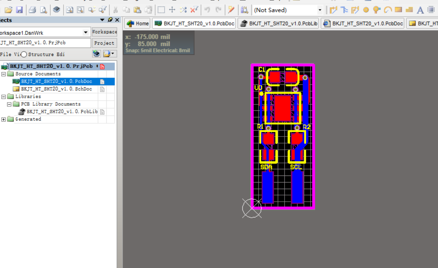Collapse the PCB Library Documents folder
The height and width of the screenshot is (268, 438).
[x=9, y=104]
